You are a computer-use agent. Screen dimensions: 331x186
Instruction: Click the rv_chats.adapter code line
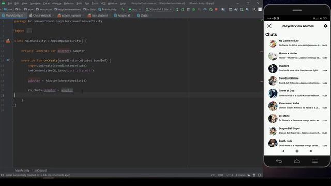[x=51, y=90]
